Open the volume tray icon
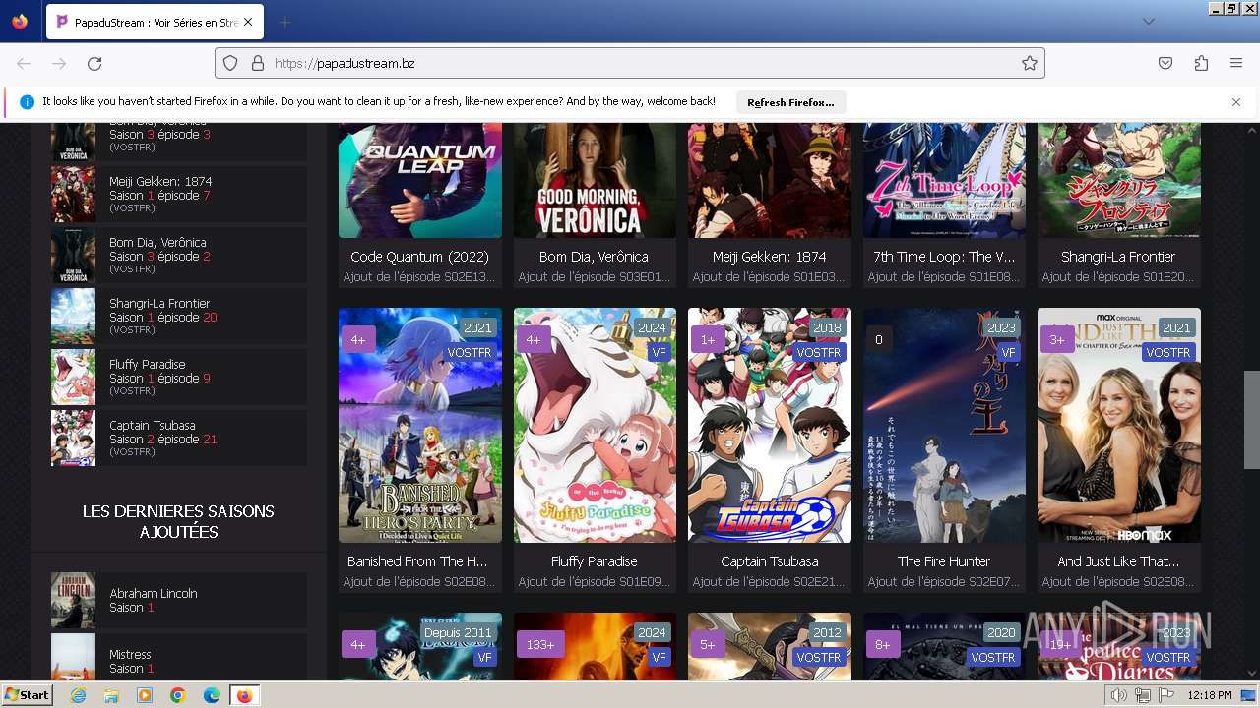Screen dimensions: 1260x708 coord(1119,695)
